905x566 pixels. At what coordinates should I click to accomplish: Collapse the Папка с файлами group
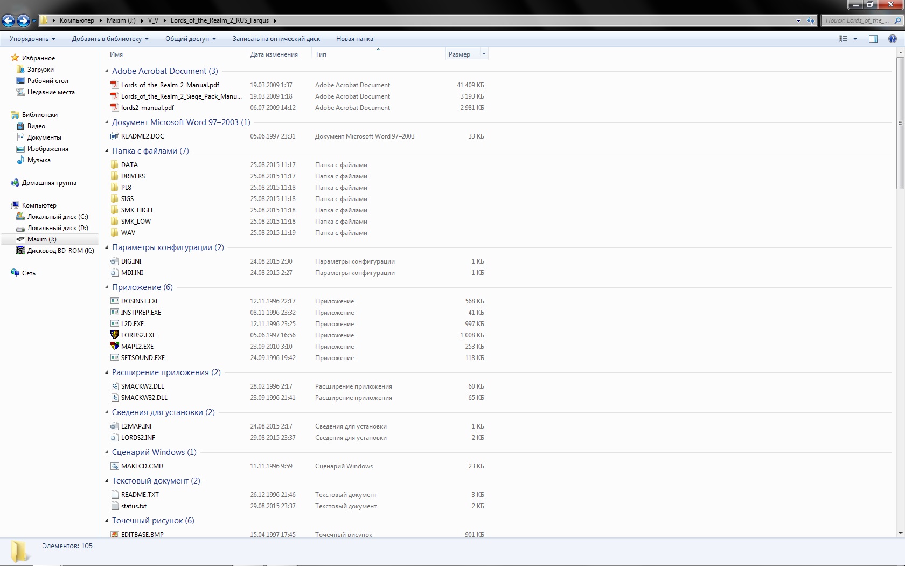click(107, 151)
